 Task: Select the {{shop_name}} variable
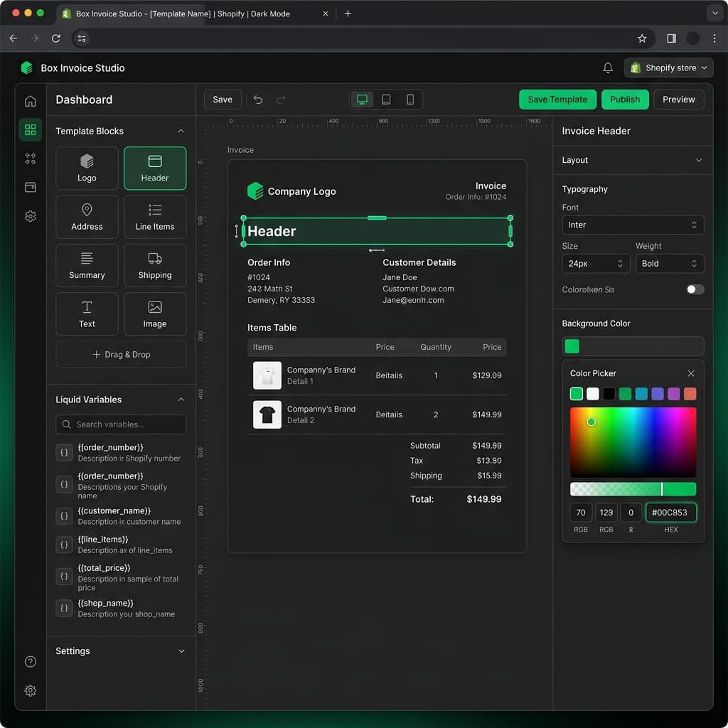tap(120, 609)
